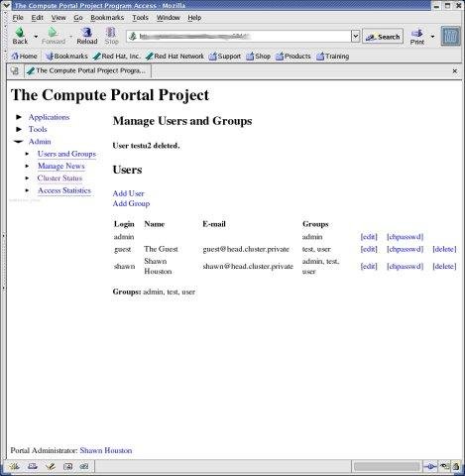Open the Tools sidebar link
This screenshot has height=476, width=465.
pos(38,129)
